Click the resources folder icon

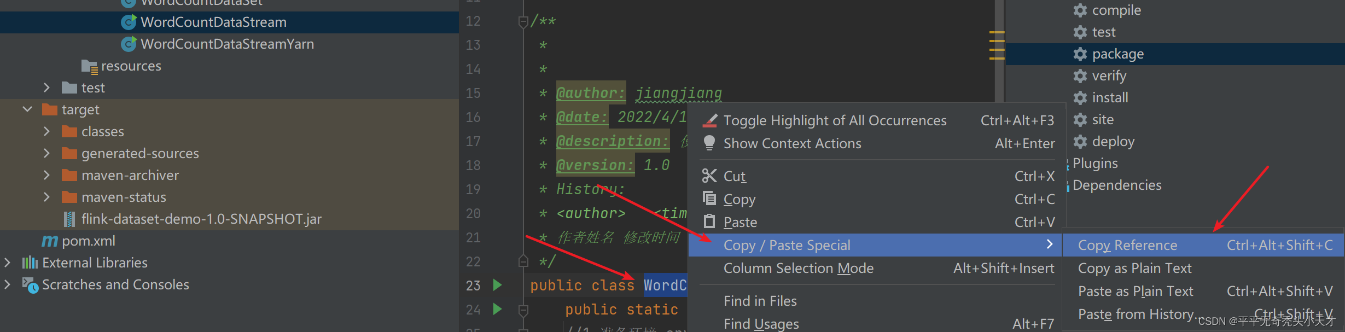click(89, 66)
